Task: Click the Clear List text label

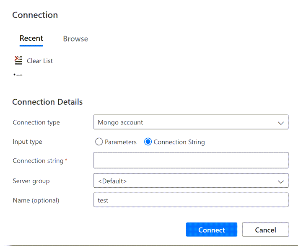Action: pyautogui.click(x=40, y=61)
